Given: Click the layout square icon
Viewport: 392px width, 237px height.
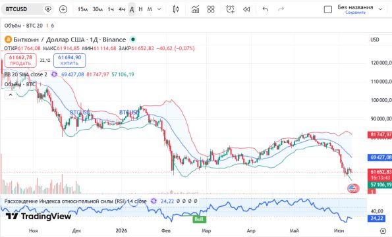Looking at the screenshot, I should point(327,9).
